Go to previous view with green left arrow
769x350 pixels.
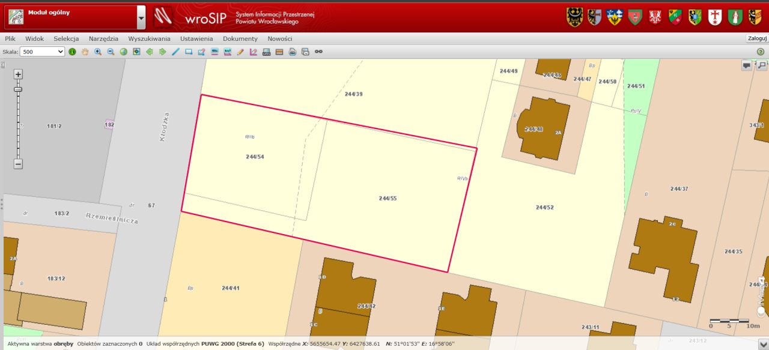(x=150, y=52)
